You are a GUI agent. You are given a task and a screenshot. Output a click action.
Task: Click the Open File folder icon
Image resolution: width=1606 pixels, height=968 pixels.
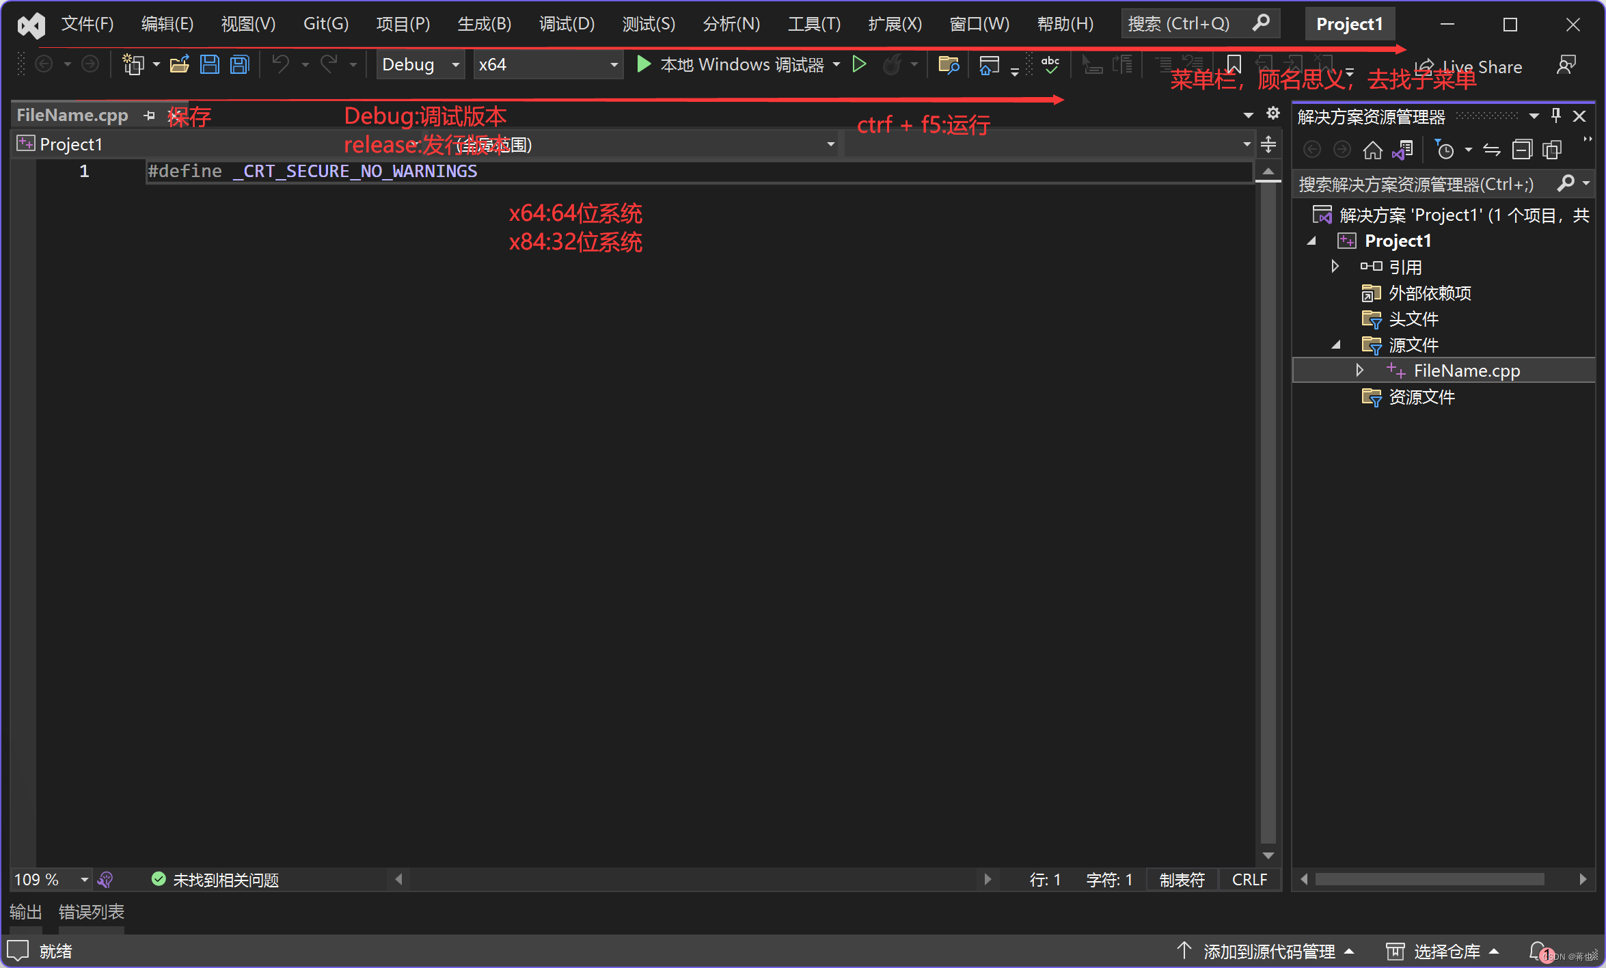tap(179, 65)
